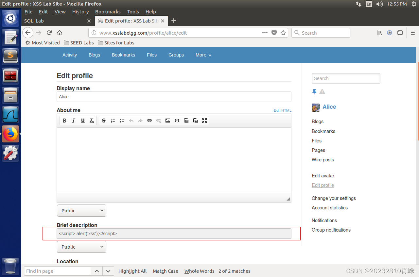Maximize the editor with the fullscreen icon
Viewport: 419px width, 277px height.
tap(204, 121)
